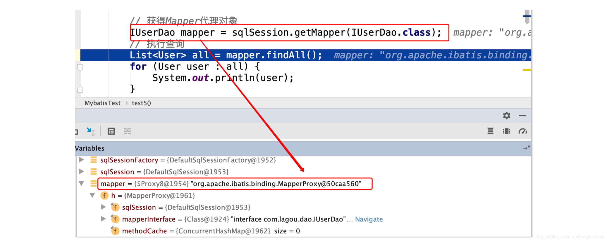This screenshot has width=607, height=242.
Task: Click the mapper variable stack icon
Action: click(94, 183)
